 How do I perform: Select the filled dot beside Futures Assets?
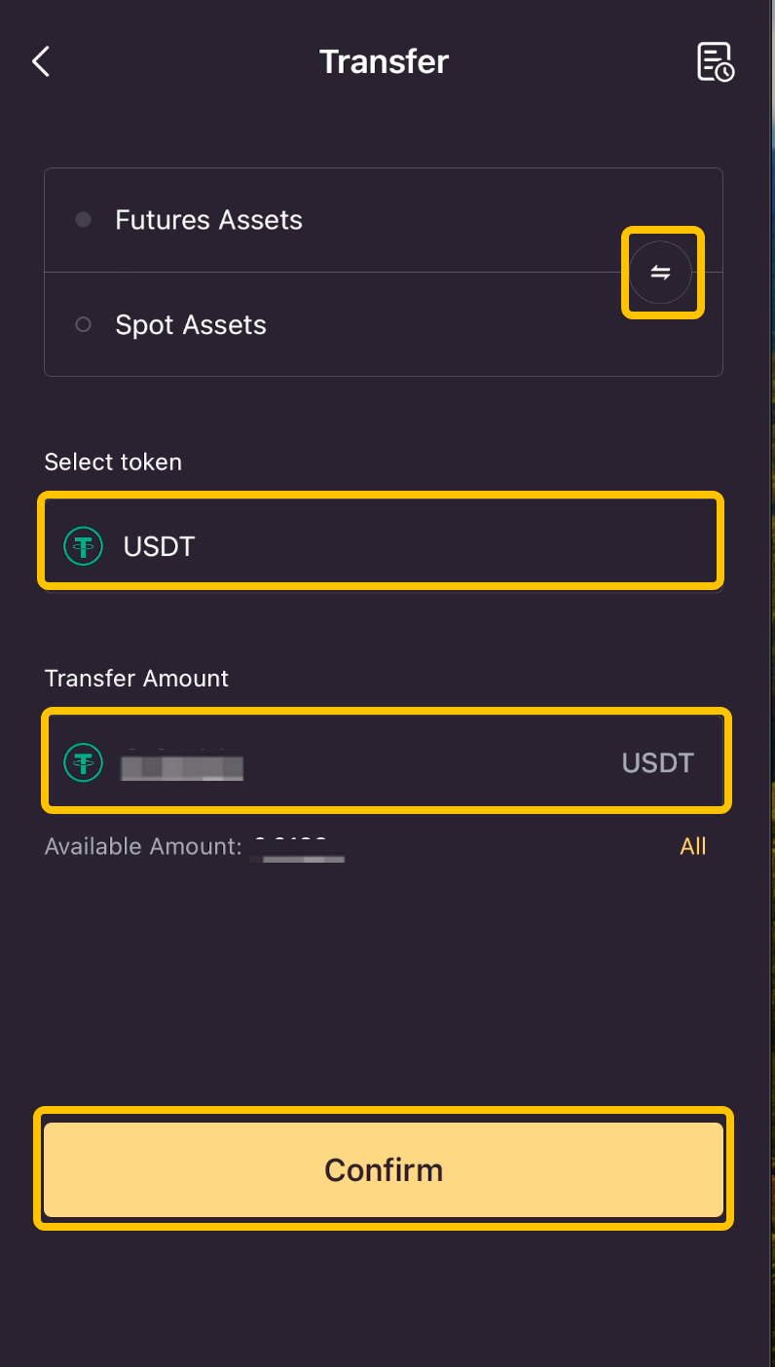tap(84, 220)
